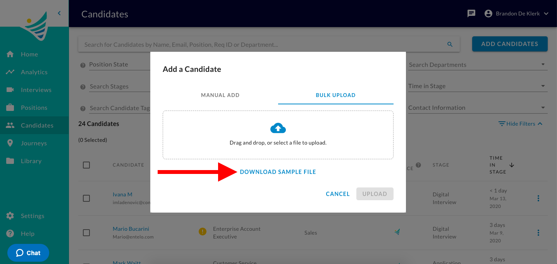Switch to the MANUAL ADD tab
557x264 pixels.
tap(220, 95)
